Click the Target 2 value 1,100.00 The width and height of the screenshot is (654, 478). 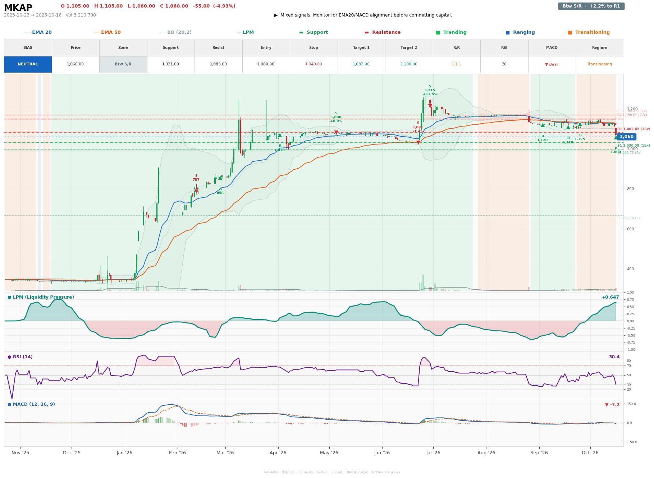click(409, 64)
